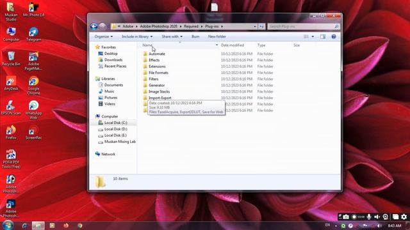Click Adobe in the address breadcrumb
Screen dimensions: 410x230
[x=128, y=26]
